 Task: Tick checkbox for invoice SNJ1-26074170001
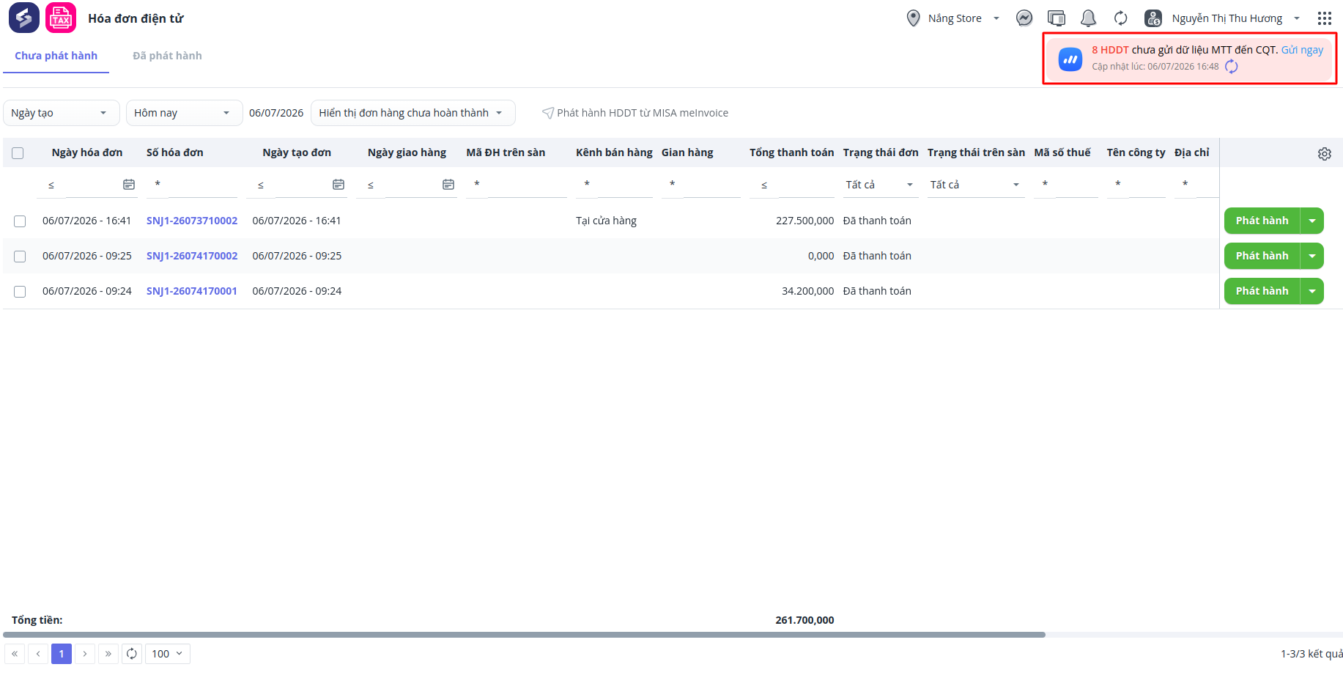pos(20,292)
